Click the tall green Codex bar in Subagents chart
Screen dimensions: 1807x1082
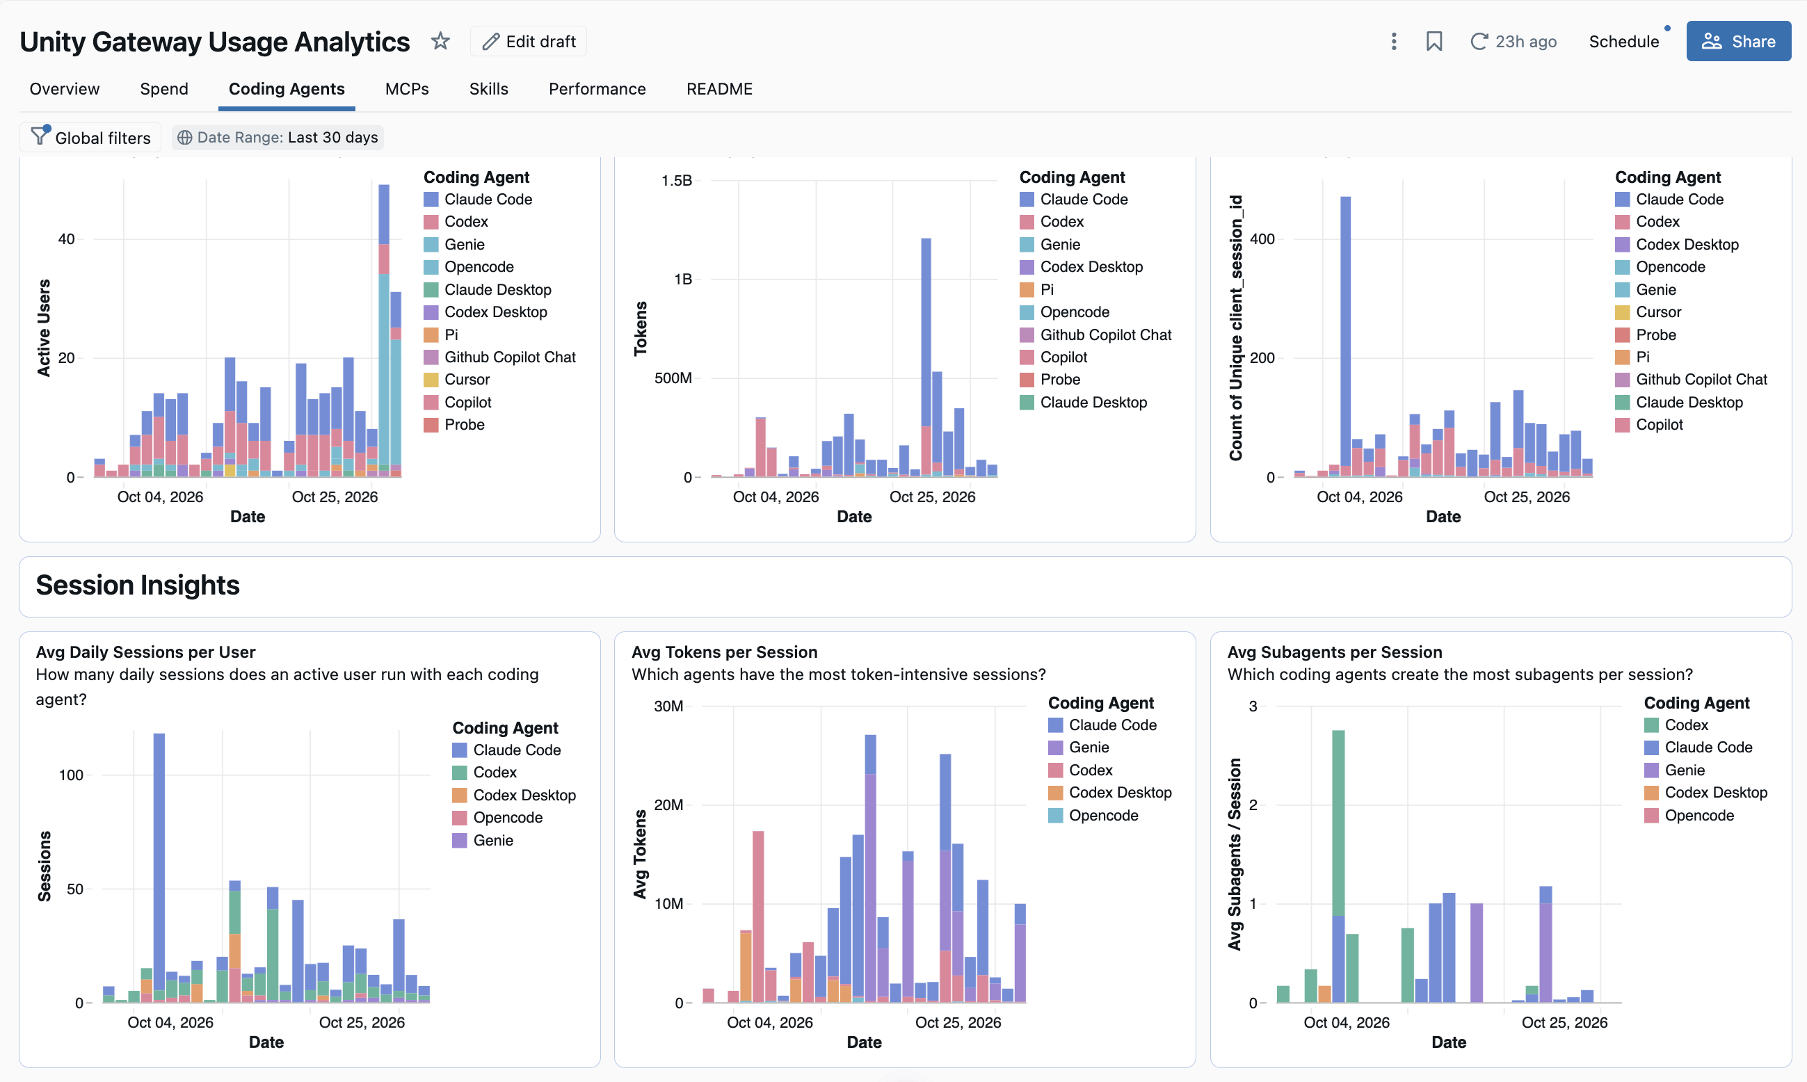coord(1338,822)
